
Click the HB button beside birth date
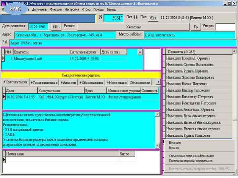click(x=56, y=27)
